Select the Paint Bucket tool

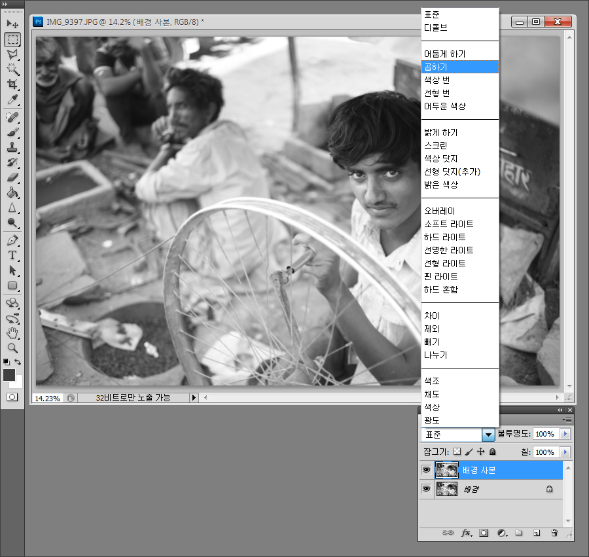12,192
